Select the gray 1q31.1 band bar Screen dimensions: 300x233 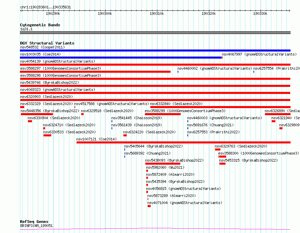pyautogui.click(x=155, y=33)
